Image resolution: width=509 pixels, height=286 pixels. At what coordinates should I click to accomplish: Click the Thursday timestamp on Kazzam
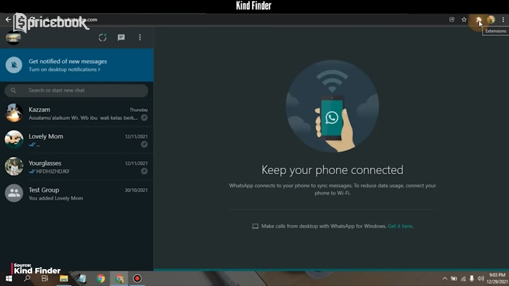139,110
